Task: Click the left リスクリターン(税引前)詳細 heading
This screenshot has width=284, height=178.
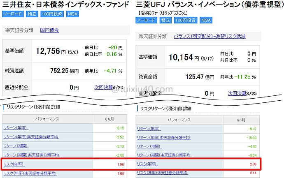Action: [x=33, y=107]
